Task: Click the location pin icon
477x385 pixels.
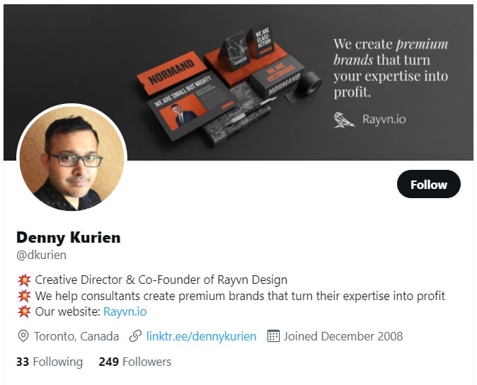Action: coord(23,336)
